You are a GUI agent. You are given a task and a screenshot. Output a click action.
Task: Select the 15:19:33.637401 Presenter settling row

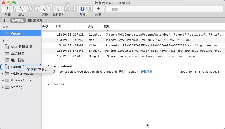[x=133, y=45]
